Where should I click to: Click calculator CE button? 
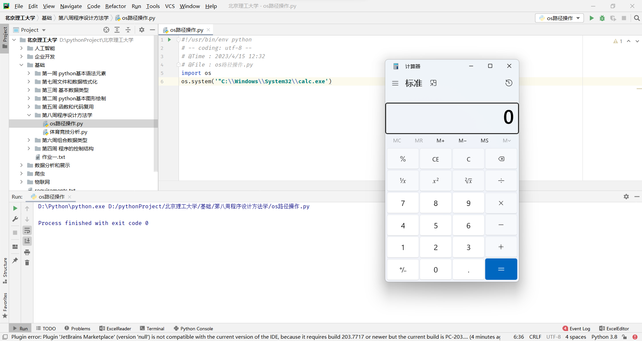coord(436,159)
